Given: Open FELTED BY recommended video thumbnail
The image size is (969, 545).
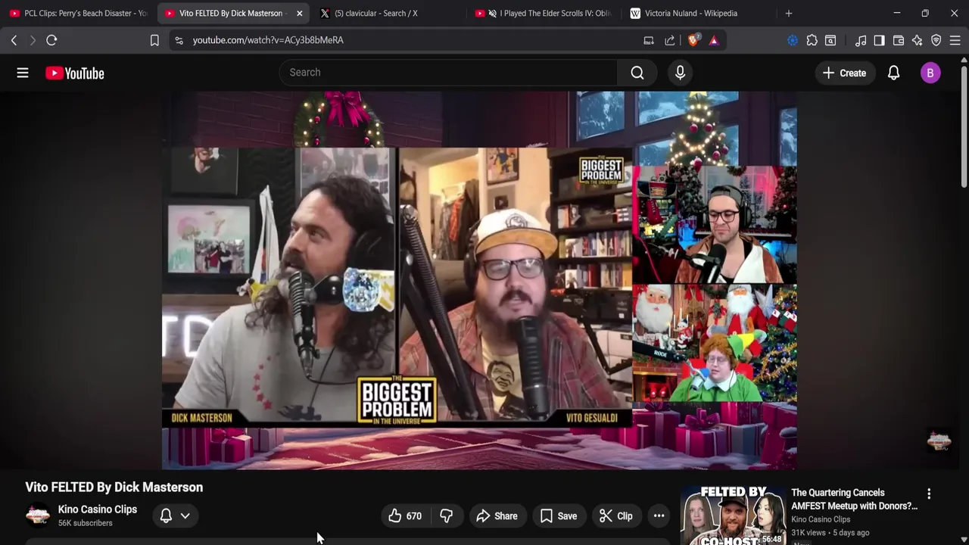Looking at the screenshot, I should pyautogui.click(x=732, y=515).
